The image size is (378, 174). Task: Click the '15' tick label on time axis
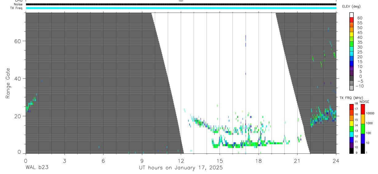pyautogui.click(x=219, y=161)
